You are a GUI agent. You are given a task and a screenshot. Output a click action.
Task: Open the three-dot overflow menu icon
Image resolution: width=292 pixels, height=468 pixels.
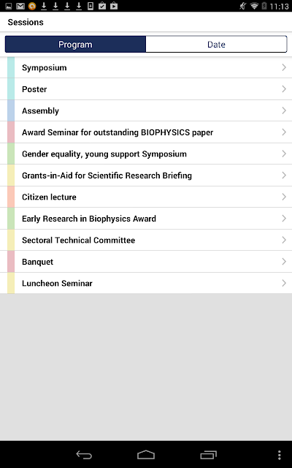279,455
